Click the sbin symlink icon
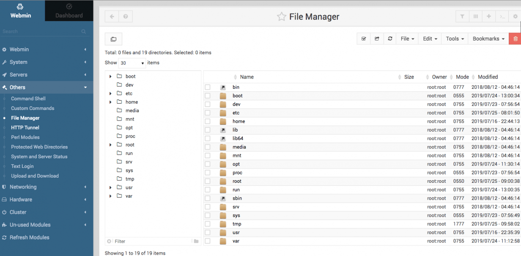 [x=223, y=198]
